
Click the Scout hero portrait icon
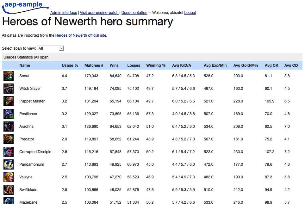[9, 76]
